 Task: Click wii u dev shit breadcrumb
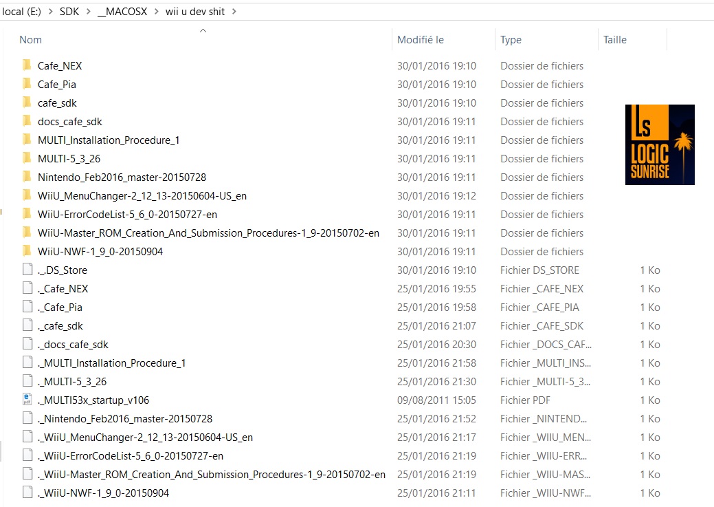[x=195, y=12]
